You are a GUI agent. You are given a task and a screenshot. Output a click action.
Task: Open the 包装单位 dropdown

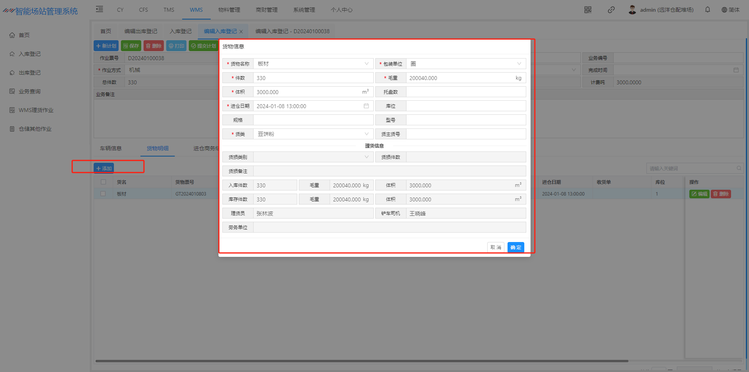[x=519, y=64]
